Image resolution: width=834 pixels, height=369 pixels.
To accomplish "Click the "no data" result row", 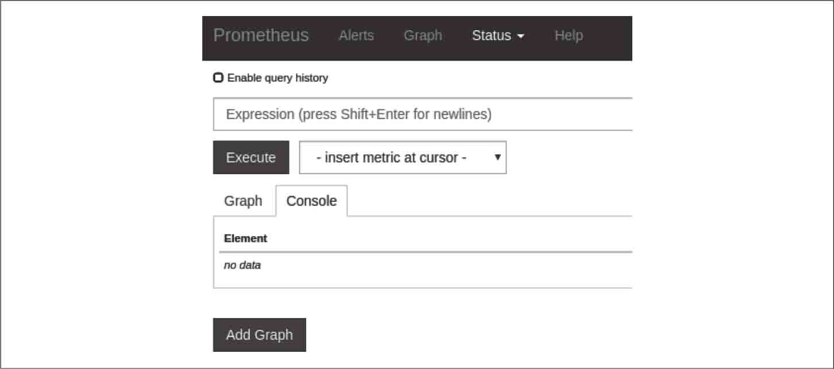I will (x=242, y=265).
